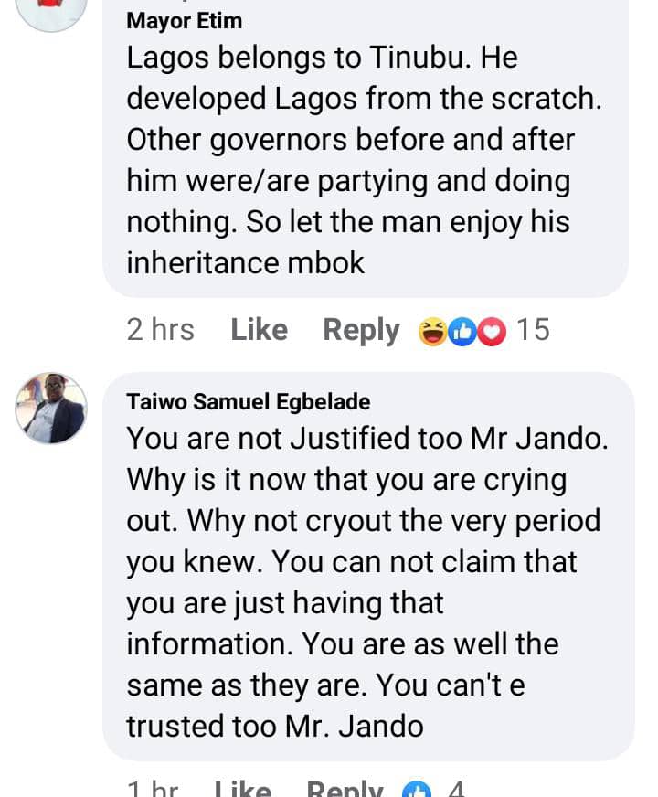Click the Haha reaction emoji on Mayor Etim's comment
The width and height of the screenshot is (658, 797).
point(431,331)
